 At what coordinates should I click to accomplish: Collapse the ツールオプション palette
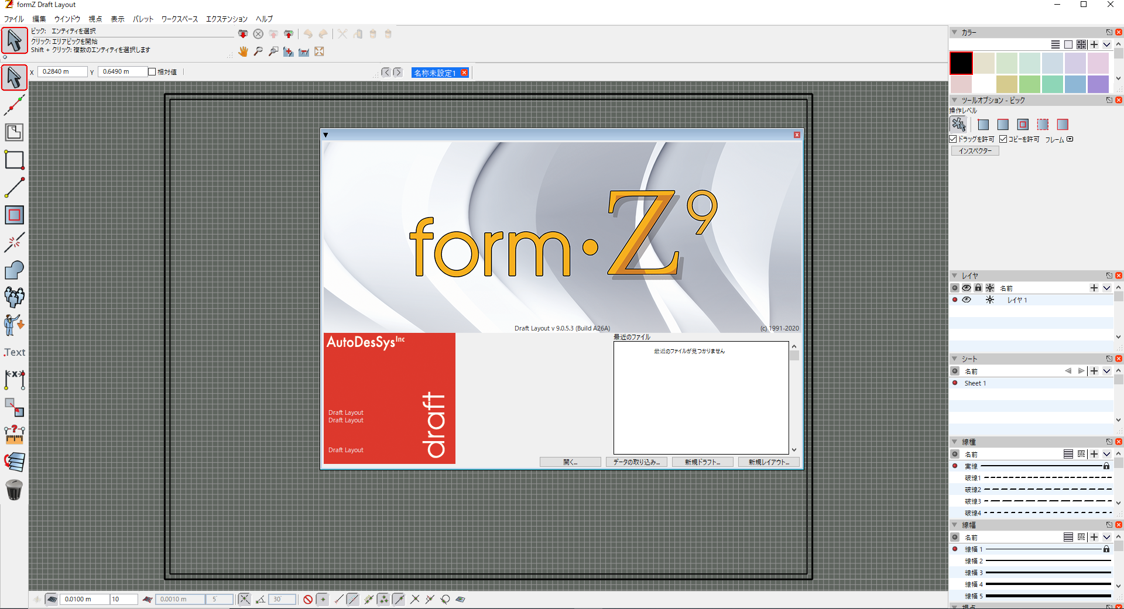pos(954,100)
